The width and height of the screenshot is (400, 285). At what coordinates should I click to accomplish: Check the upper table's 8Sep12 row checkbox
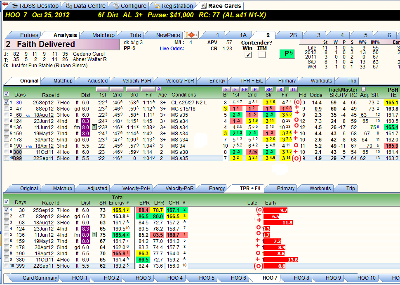tap(6, 109)
